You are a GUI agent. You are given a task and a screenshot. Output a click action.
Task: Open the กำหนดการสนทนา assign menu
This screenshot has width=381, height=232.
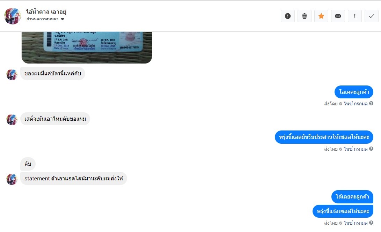pos(45,19)
